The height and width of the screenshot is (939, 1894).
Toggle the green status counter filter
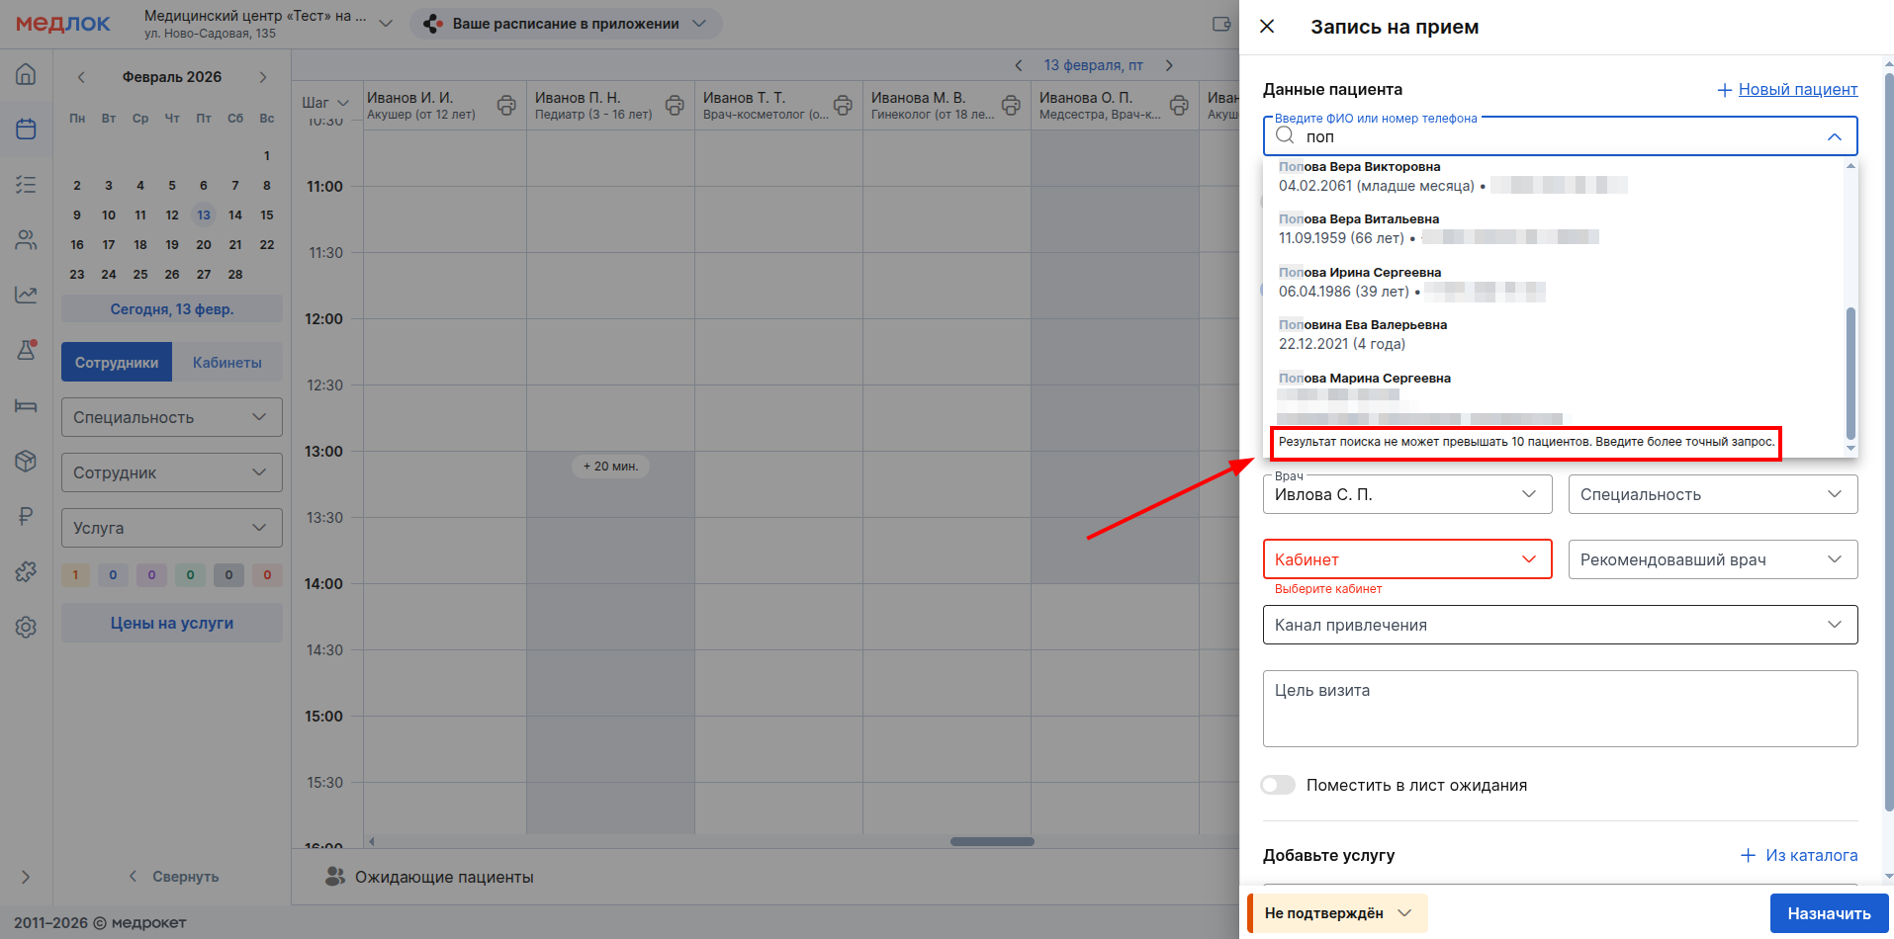pos(190,575)
